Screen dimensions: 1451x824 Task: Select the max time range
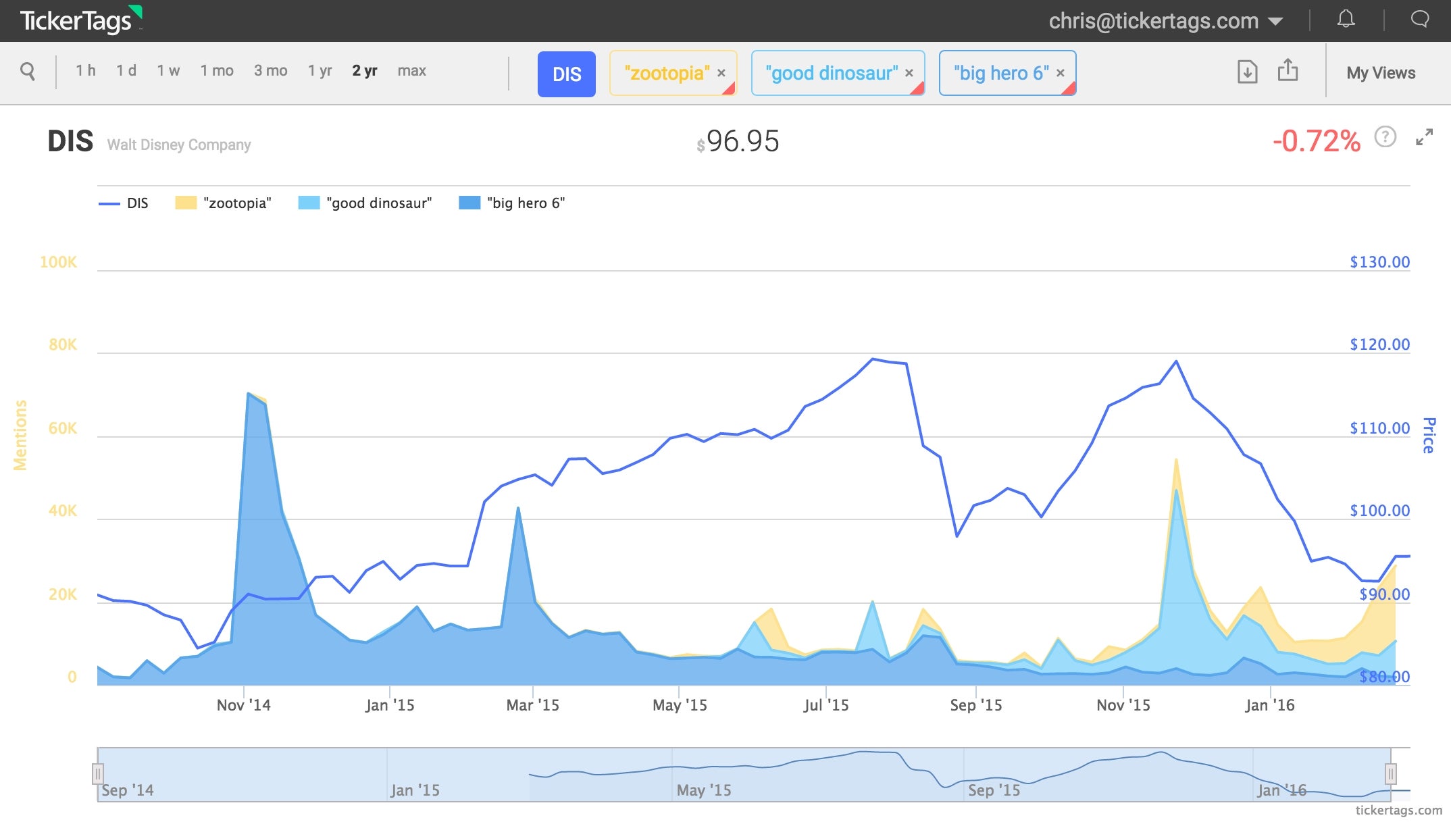tap(412, 71)
